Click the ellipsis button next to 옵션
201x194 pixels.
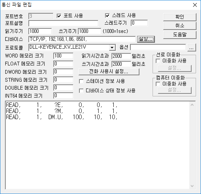[x=192, y=48]
